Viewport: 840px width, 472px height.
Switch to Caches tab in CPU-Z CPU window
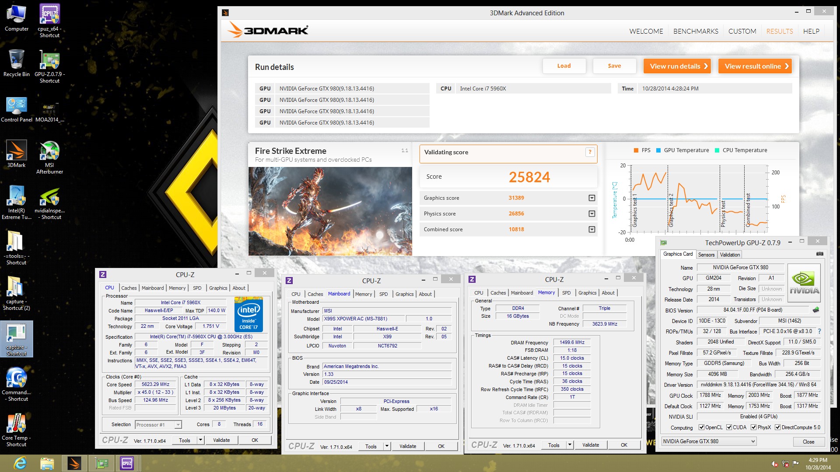tap(129, 288)
